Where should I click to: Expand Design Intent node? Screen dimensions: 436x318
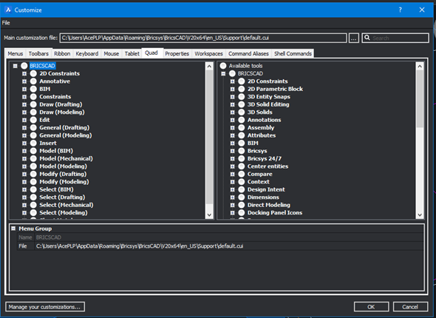click(233, 189)
